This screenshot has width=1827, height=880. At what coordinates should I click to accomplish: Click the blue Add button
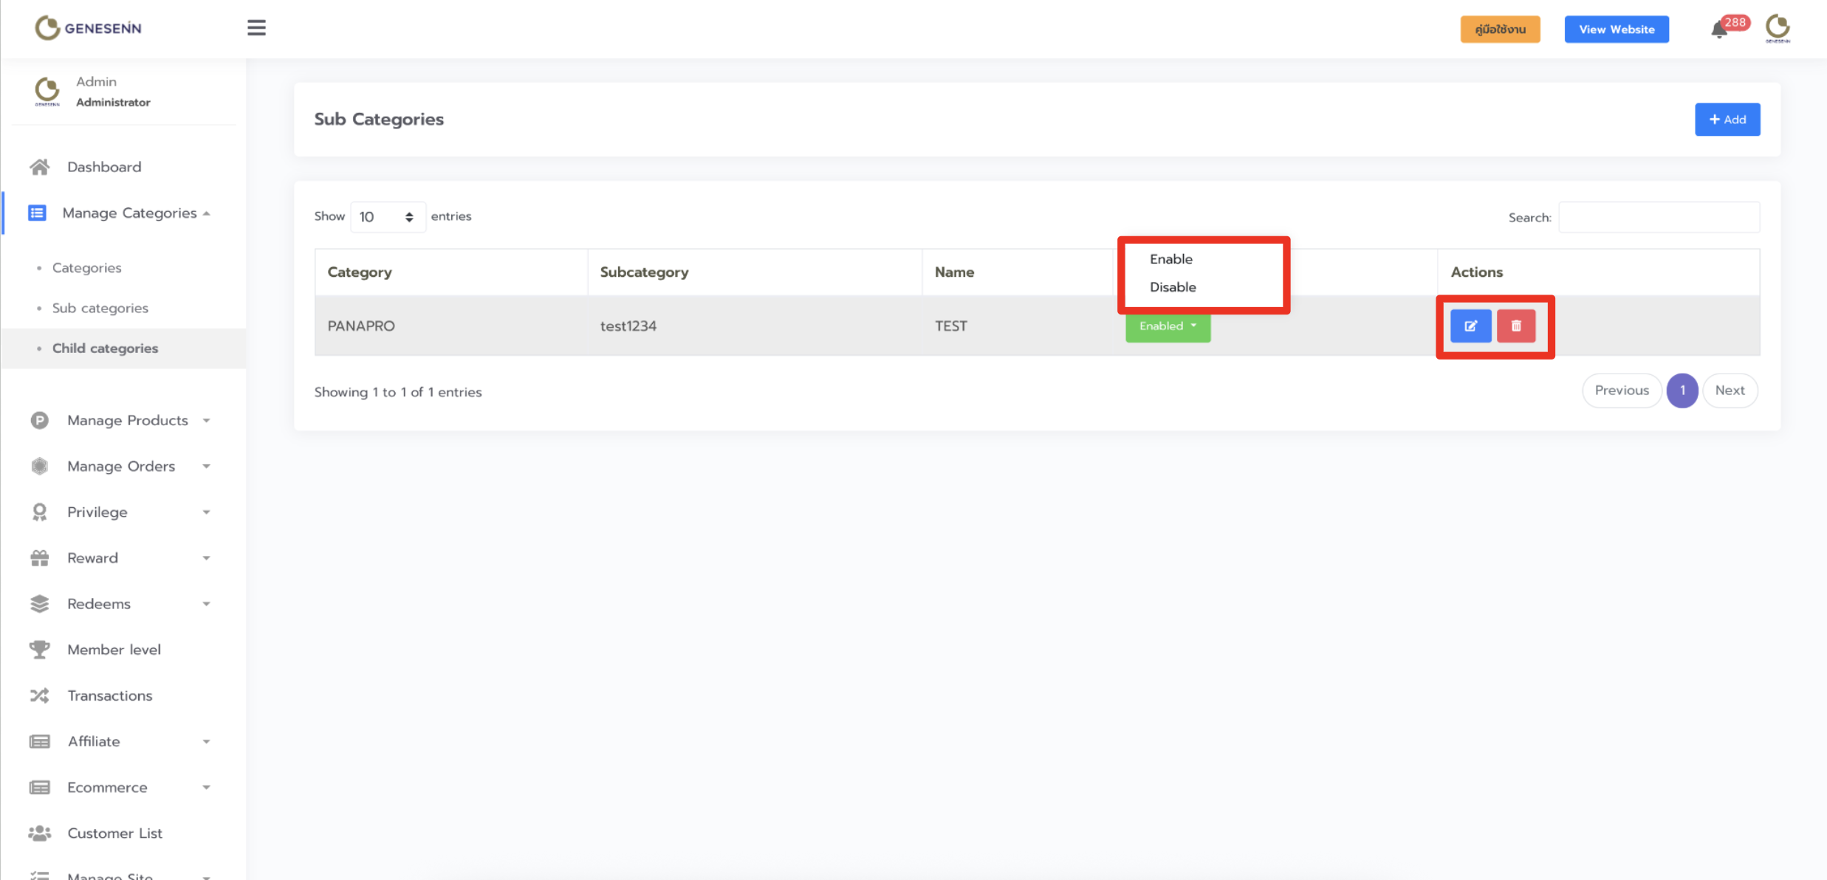[x=1727, y=120]
